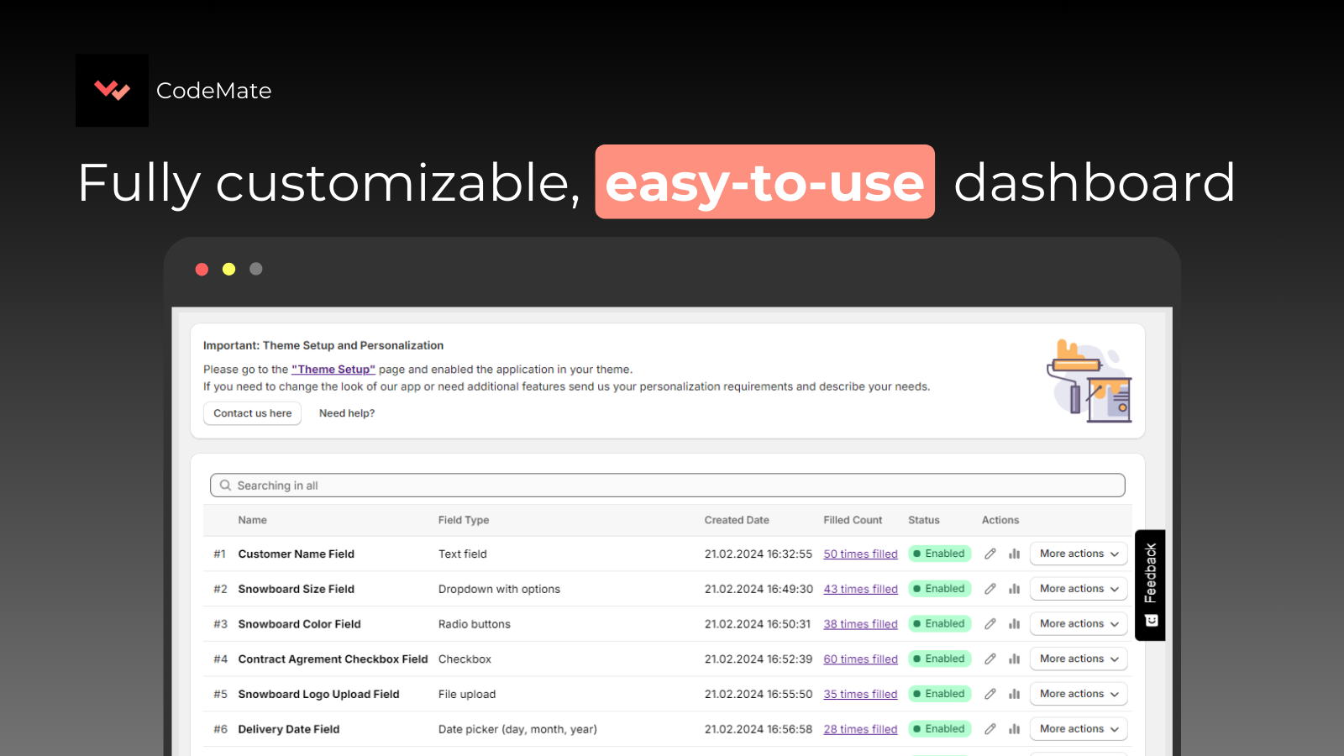Viewport: 1344px width, 756px height.
Task: Click the search magnifier icon
Action: point(225,485)
